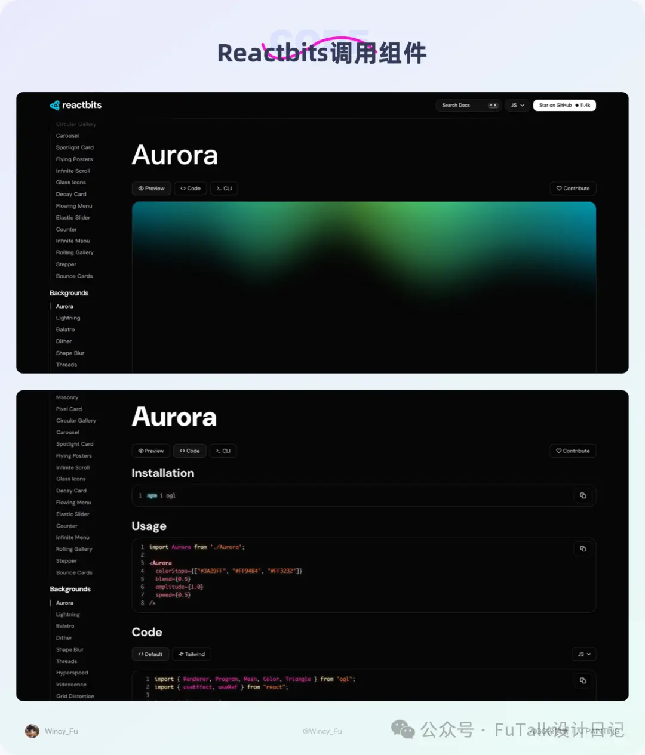Click the "amplitude={1.0}" code line
645x755 pixels.
pyautogui.click(x=179, y=587)
